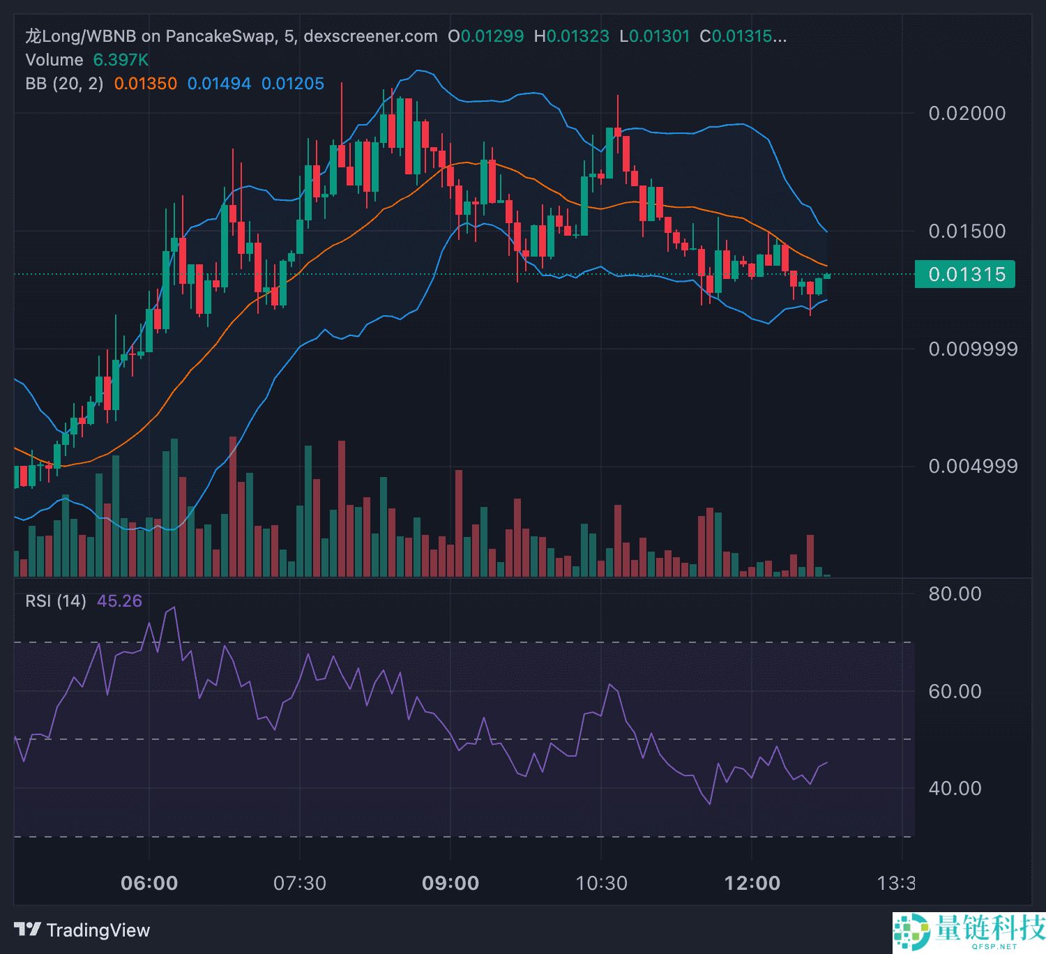The image size is (1046, 954).
Task: Click the 0.01500 price axis label
Action: point(967,231)
